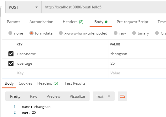Uncheck the user.age row checkbox
Viewport: 166px width, 117px height.
[11, 63]
